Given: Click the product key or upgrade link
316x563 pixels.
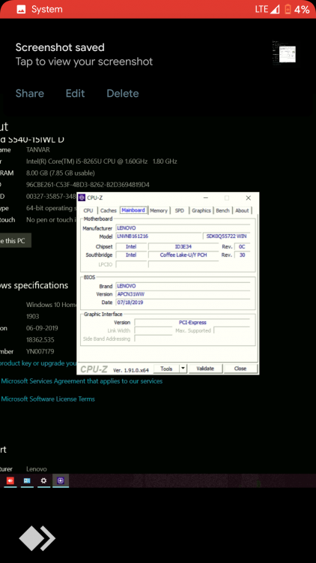Looking at the screenshot, I should [x=38, y=363].
